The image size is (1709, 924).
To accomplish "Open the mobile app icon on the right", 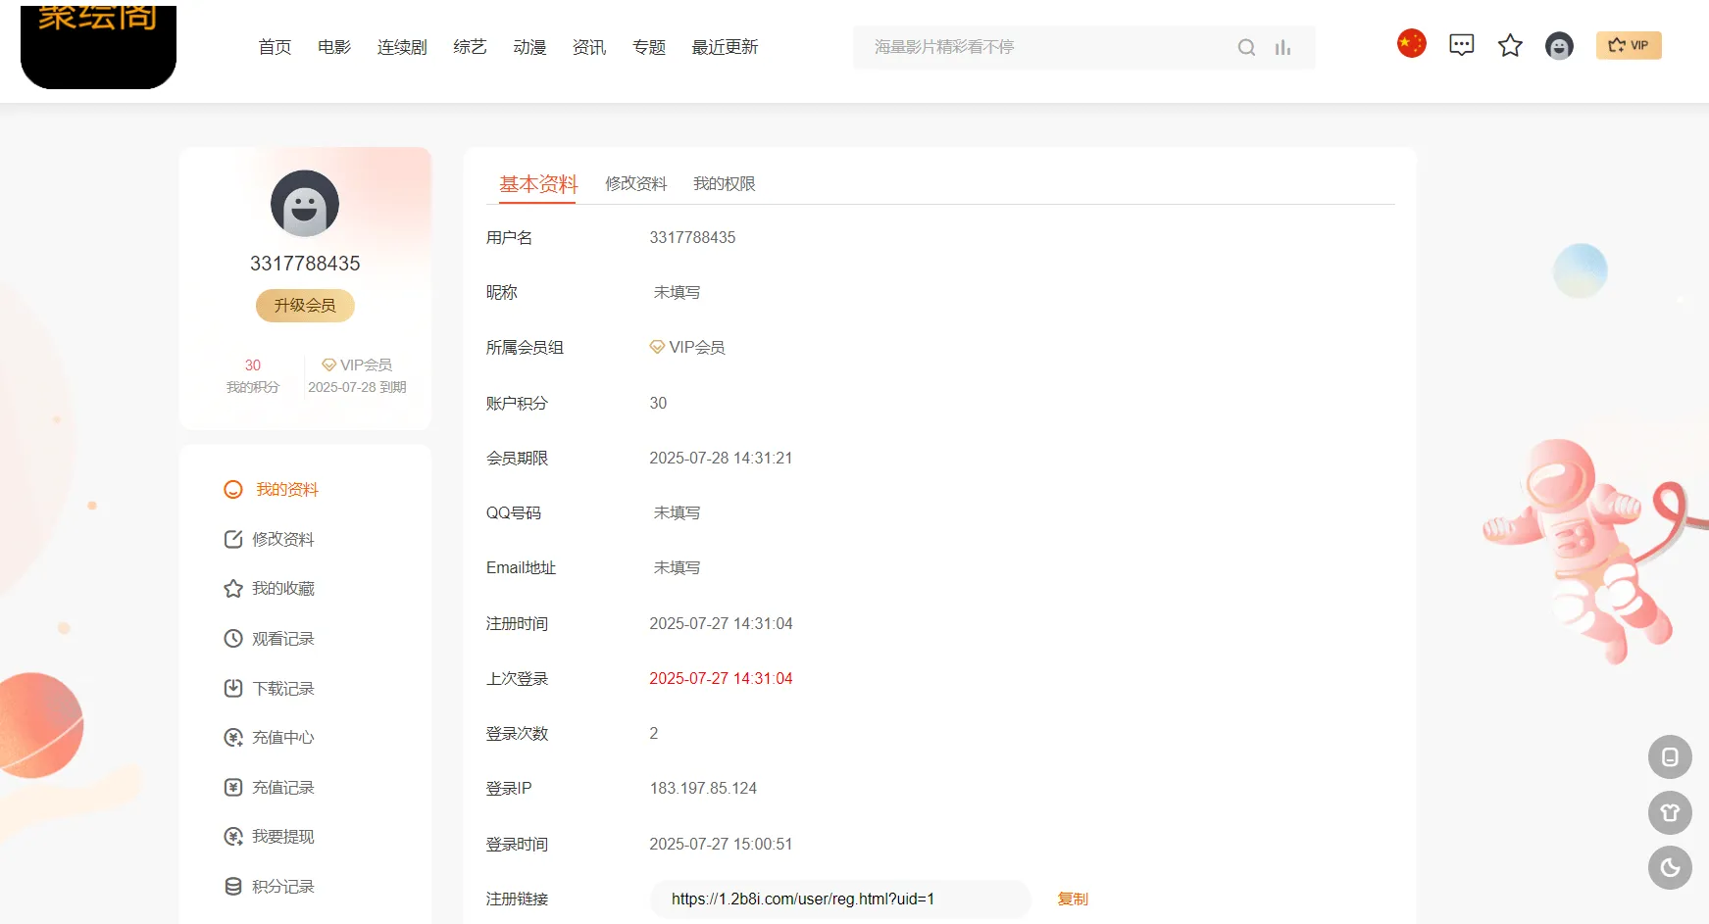I will (1671, 756).
